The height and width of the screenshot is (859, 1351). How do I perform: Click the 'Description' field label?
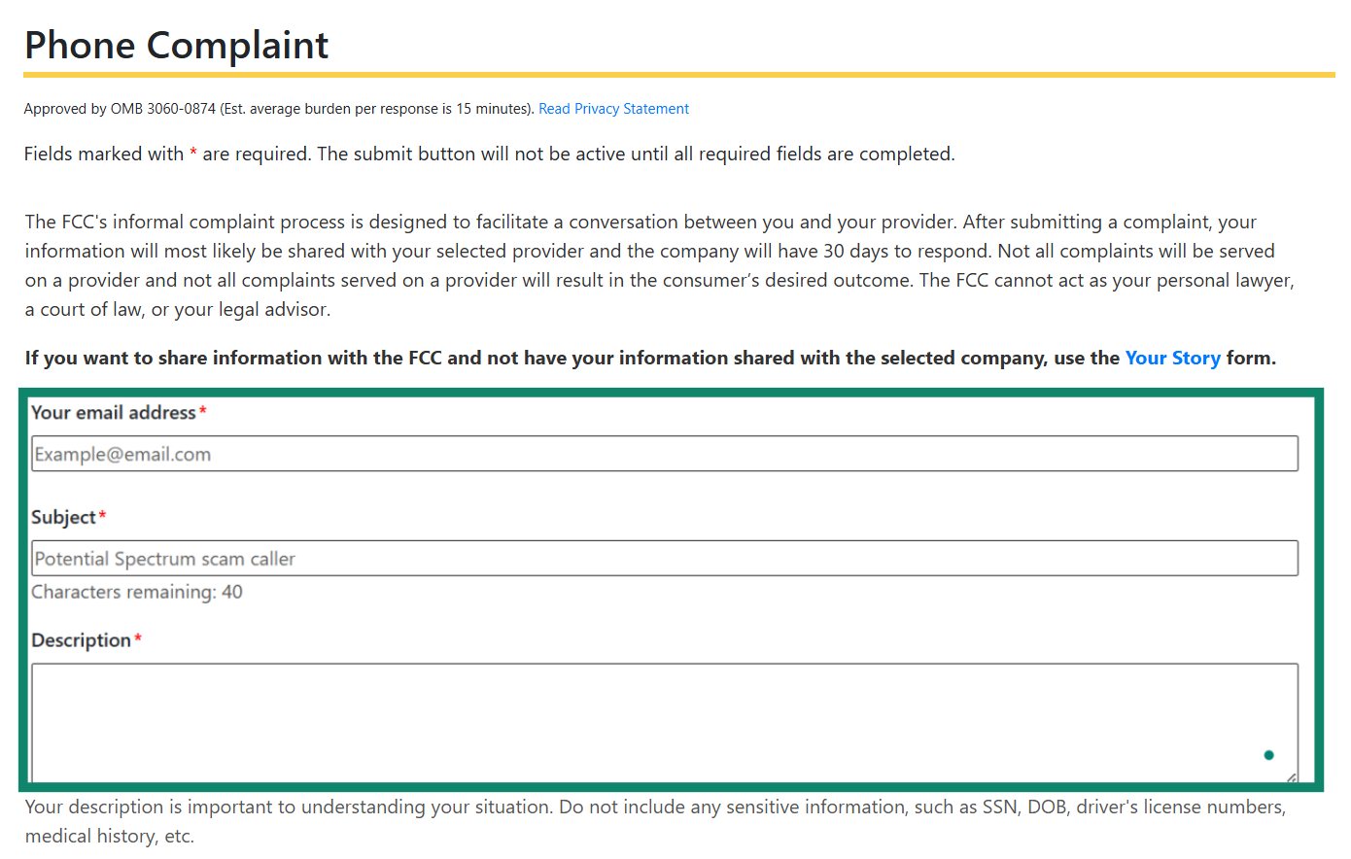point(81,640)
